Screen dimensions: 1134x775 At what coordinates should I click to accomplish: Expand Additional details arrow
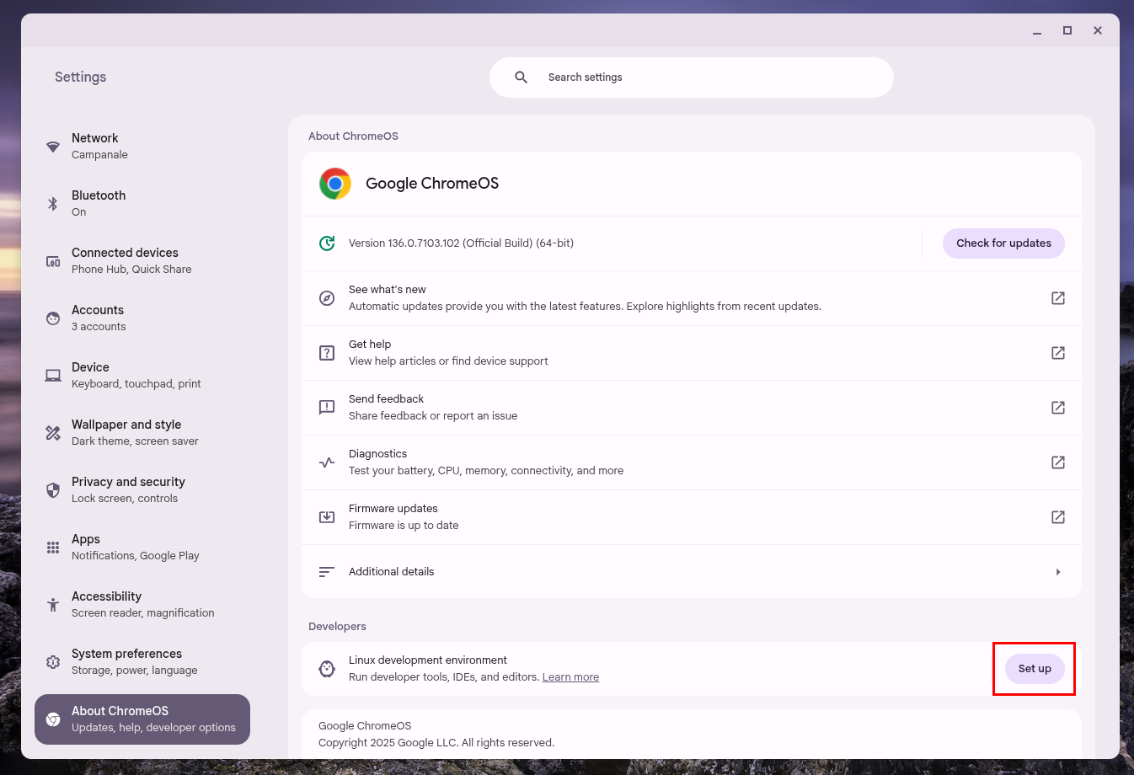1058,572
